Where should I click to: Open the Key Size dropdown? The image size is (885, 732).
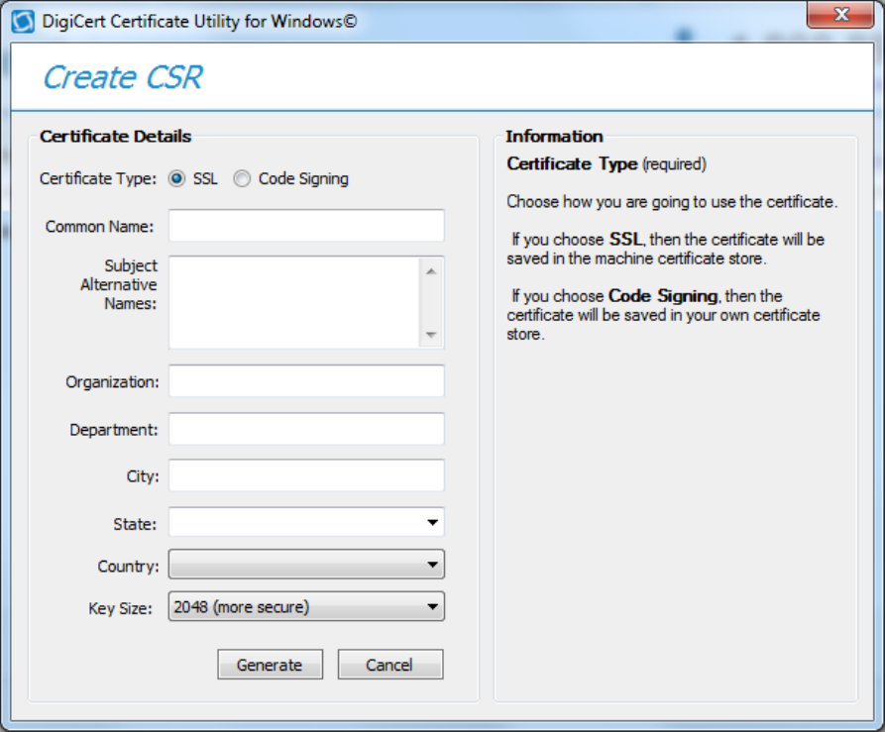pyautogui.click(x=306, y=607)
